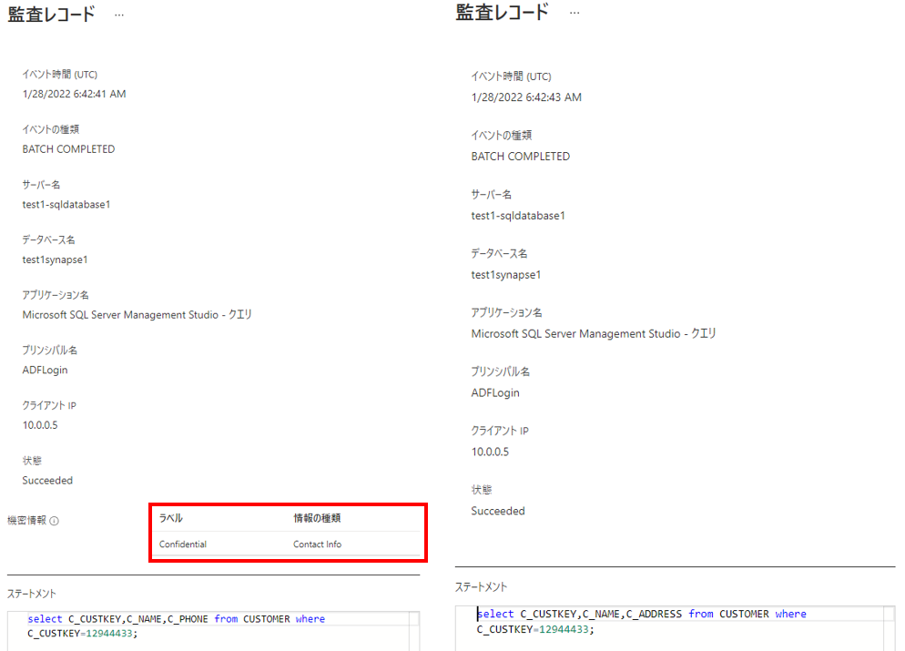Click the info icon next to 機密情報
Viewport: 905px width, 651px height.
click(x=55, y=521)
